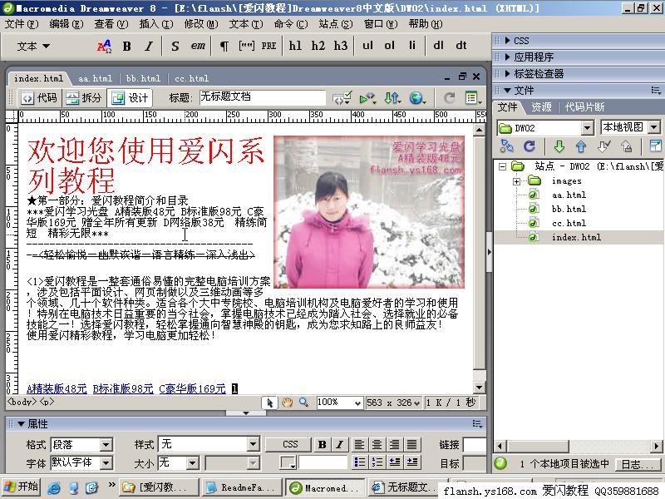Expand the CSS panel group
The width and height of the screenshot is (665, 499).
[507, 41]
